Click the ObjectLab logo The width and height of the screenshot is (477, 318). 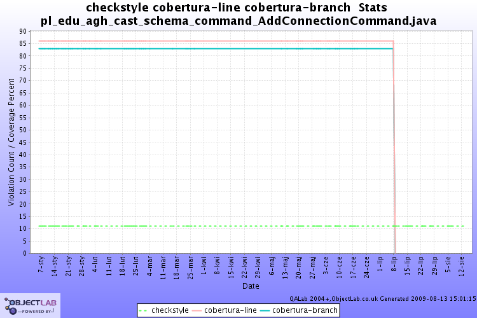[x=30, y=305]
